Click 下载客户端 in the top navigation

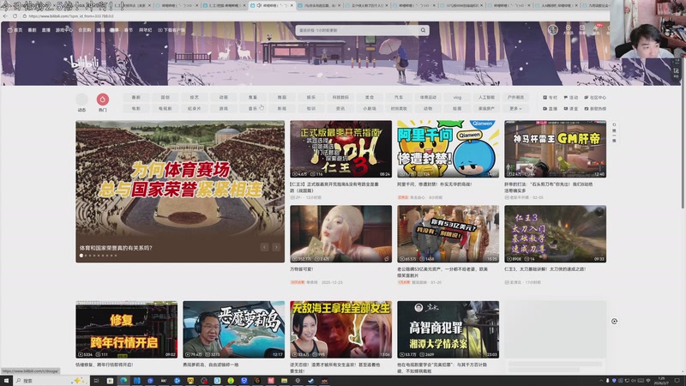[171, 30]
